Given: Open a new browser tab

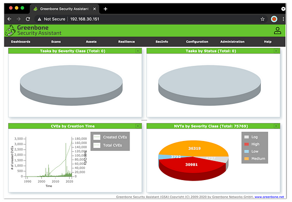Looking at the screenshot, I should 106,9.
